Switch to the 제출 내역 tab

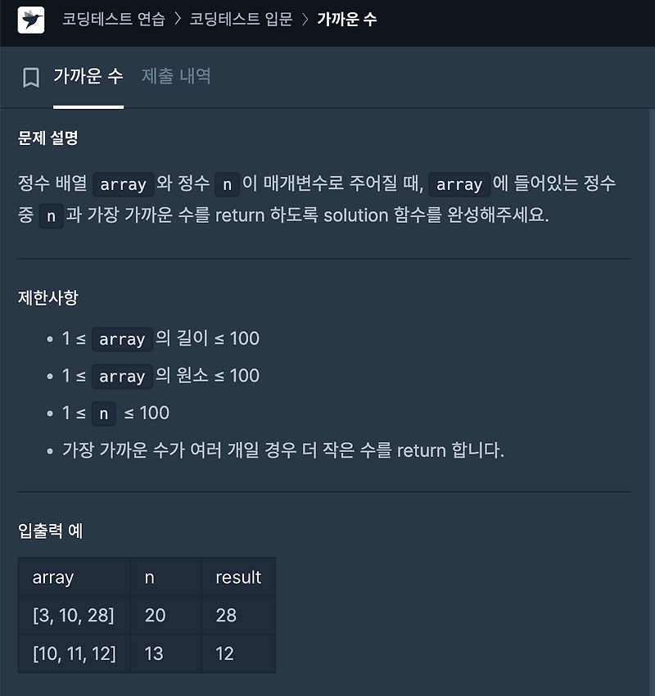click(176, 75)
